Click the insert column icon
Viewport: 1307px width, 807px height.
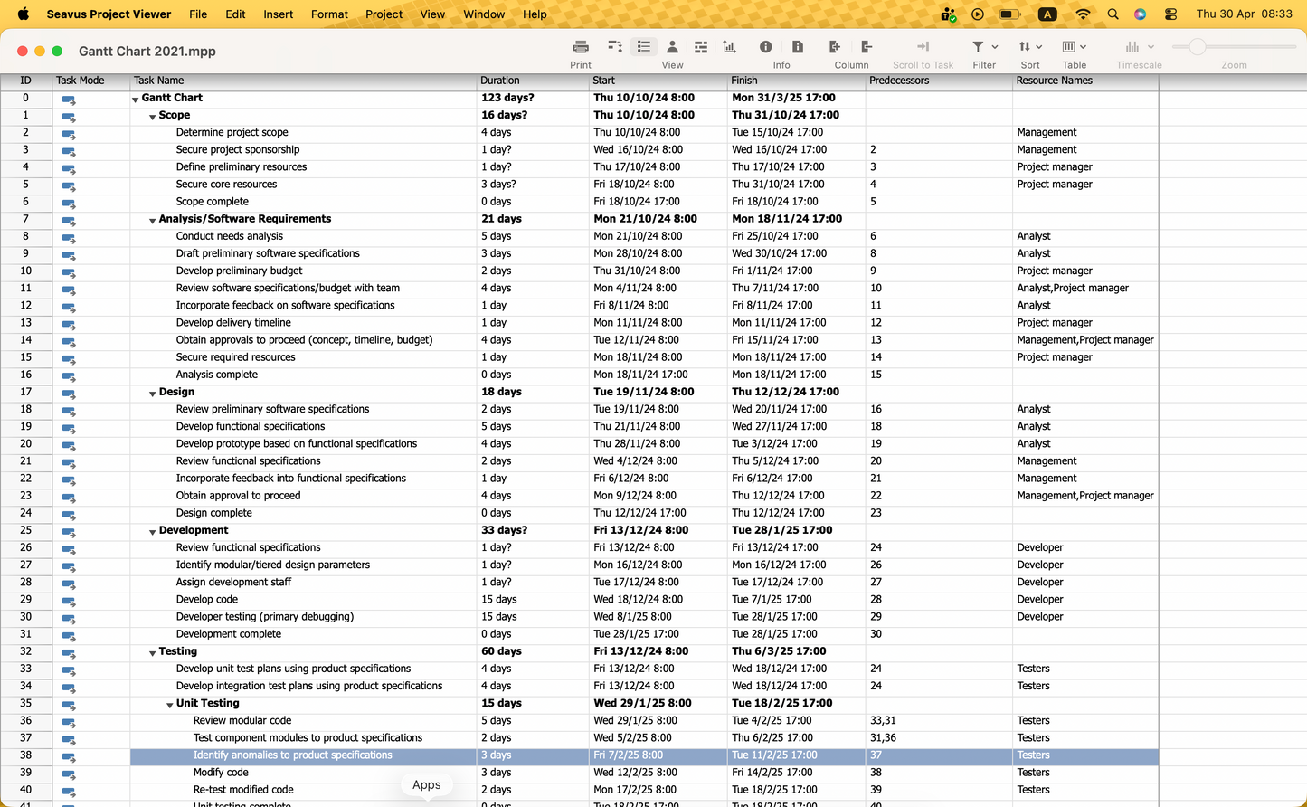[835, 47]
